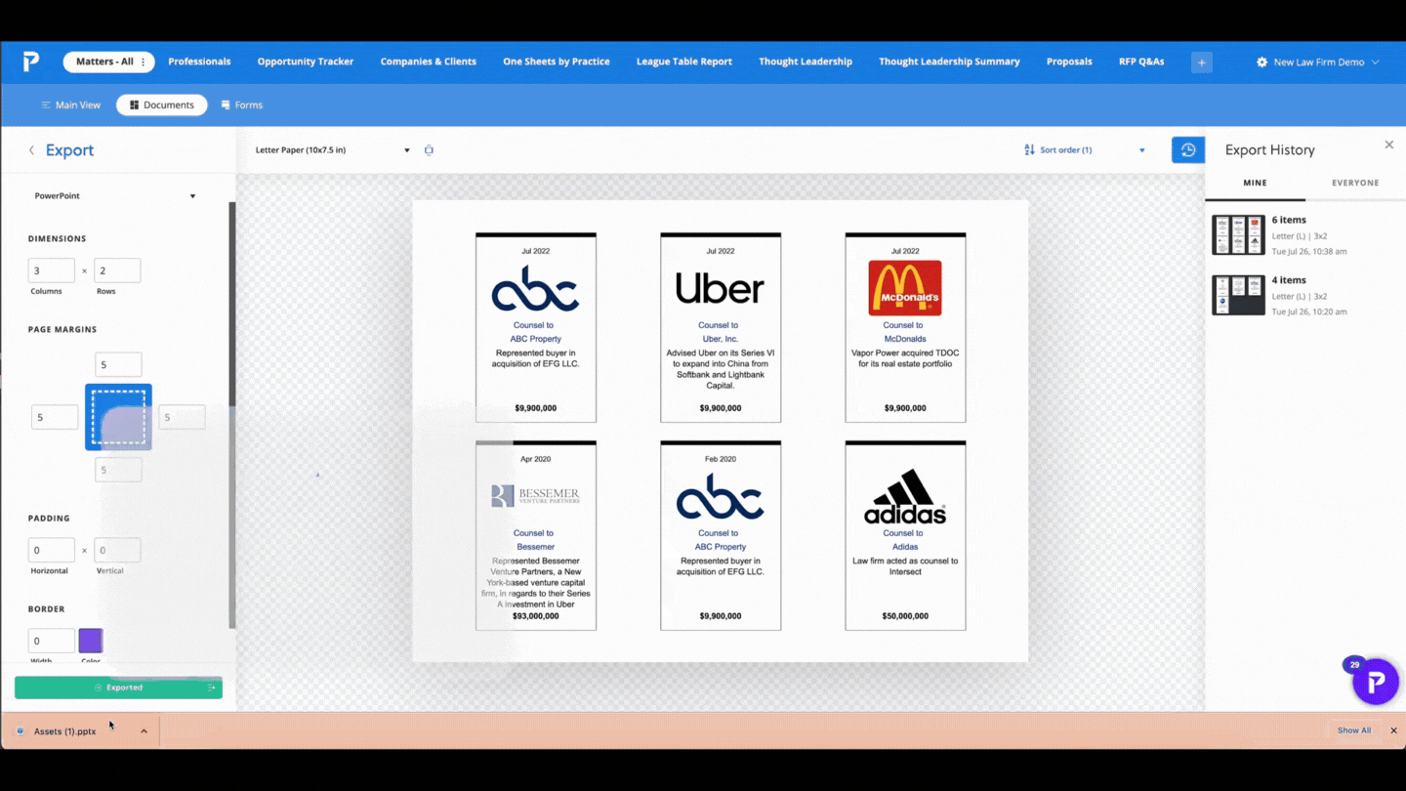Open the Export History clock icon
Image resolution: width=1406 pixels, height=791 pixels.
point(1187,149)
